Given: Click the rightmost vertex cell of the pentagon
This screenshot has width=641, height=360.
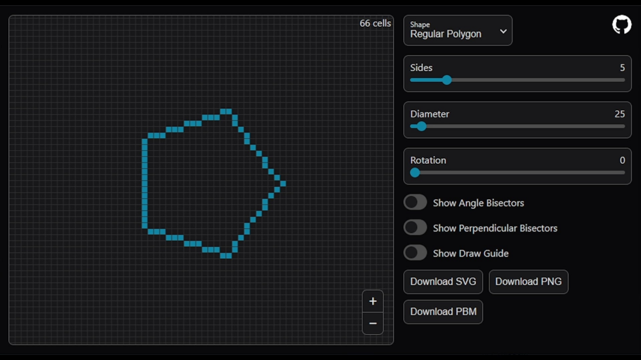Looking at the screenshot, I should [283, 183].
